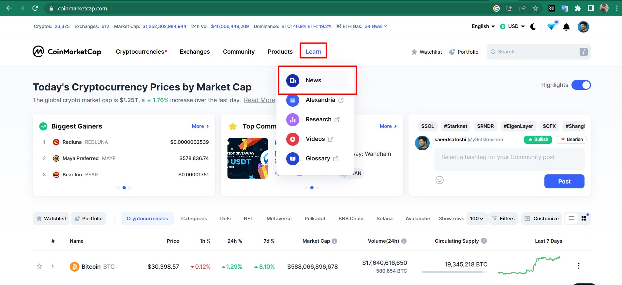Click Read More link
The image size is (622, 285).
259,100
